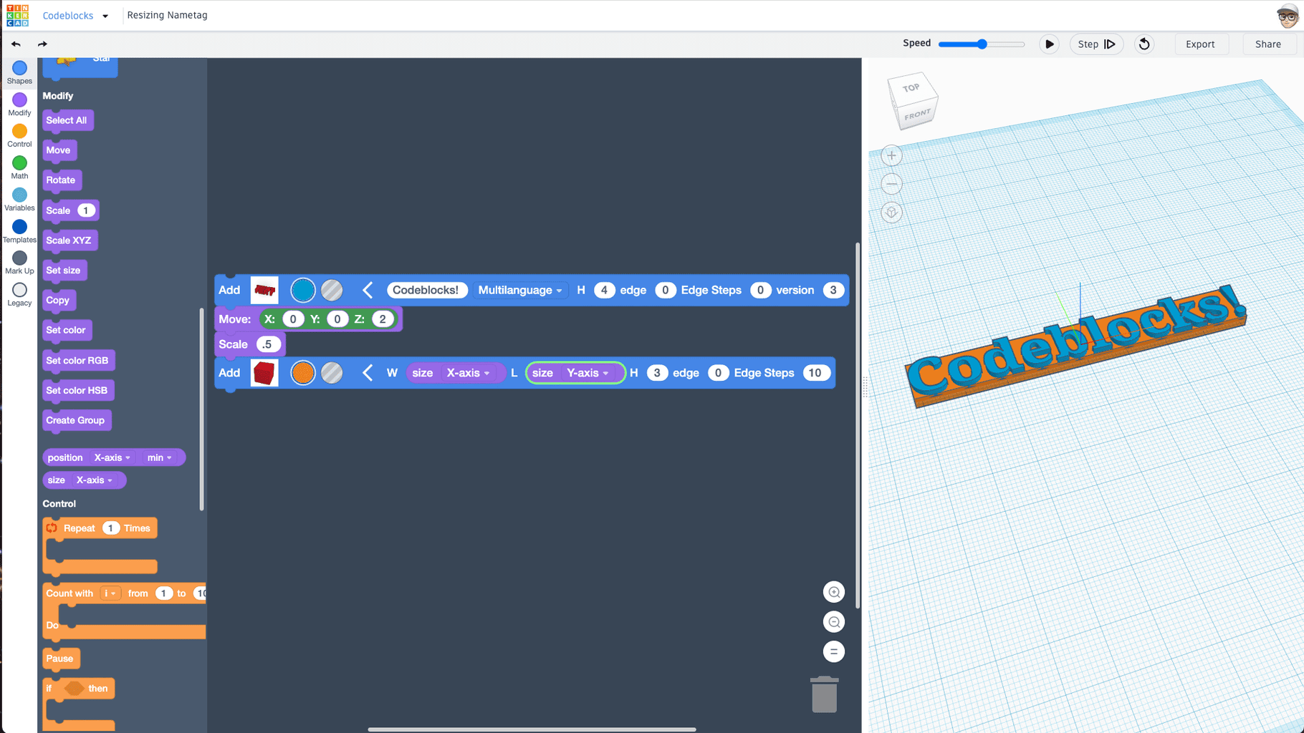1304x733 pixels.
Task: Open the Modify blocks category
Action: pyautogui.click(x=19, y=102)
